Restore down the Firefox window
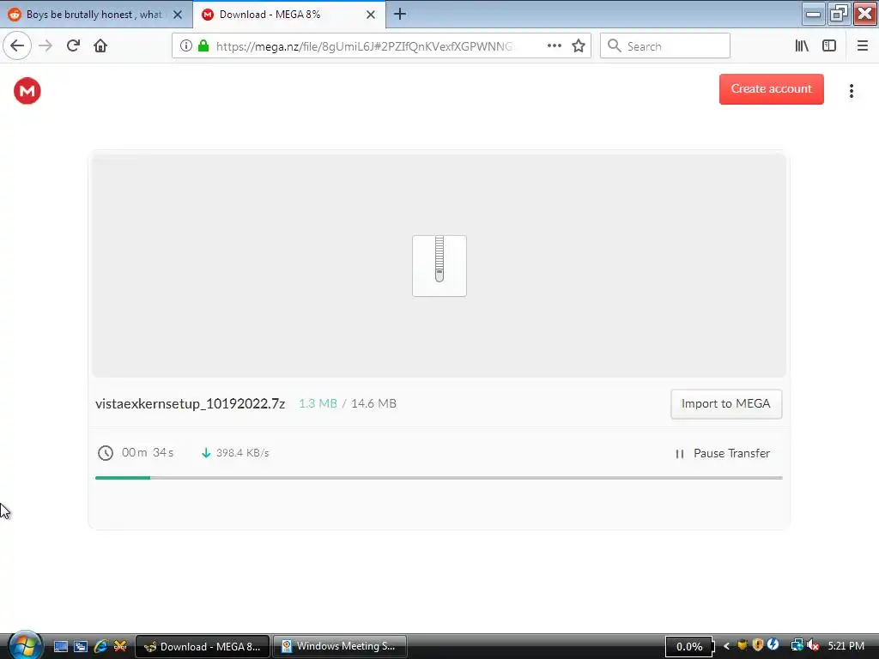 click(x=839, y=14)
